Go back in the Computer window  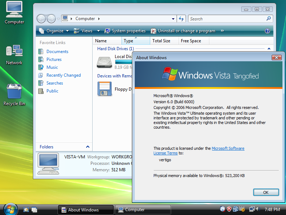tap(41, 19)
